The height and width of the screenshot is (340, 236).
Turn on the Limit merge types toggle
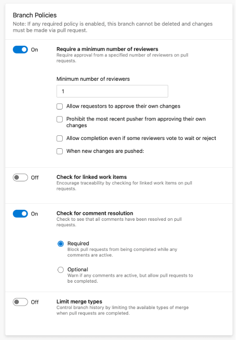[x=20, y=302]
